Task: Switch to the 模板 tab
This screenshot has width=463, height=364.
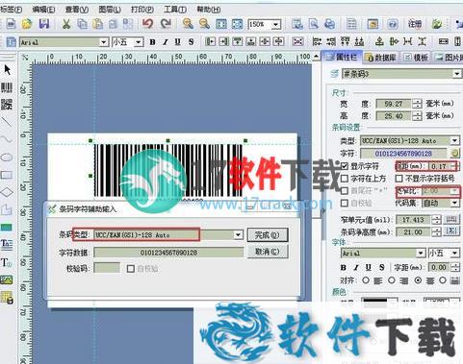Action: (416, 58)
